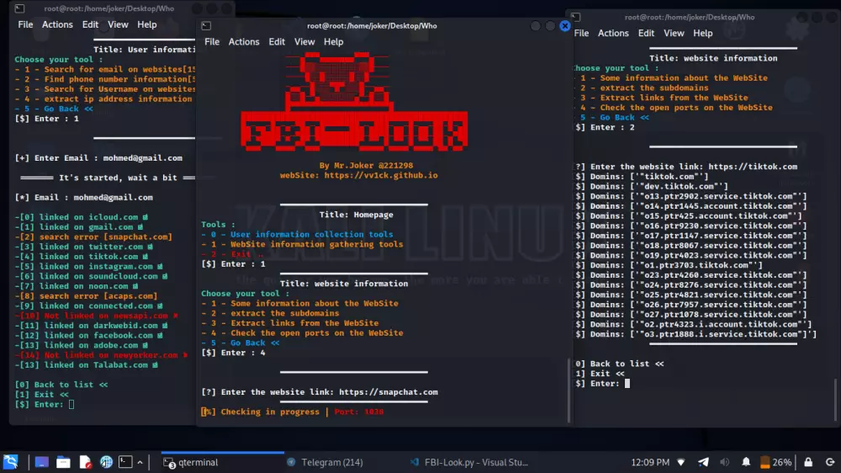
Task: Switch to the qterminal taskbar entry
Action: tap(222, 462)
